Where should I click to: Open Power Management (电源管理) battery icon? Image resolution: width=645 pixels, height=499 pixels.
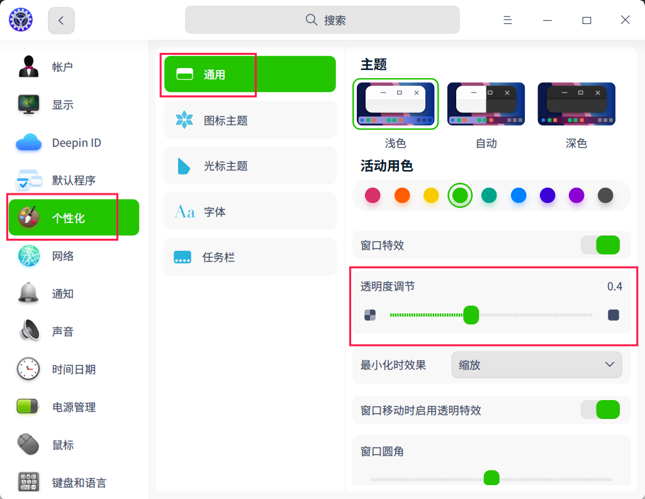[x=28, y=406]
